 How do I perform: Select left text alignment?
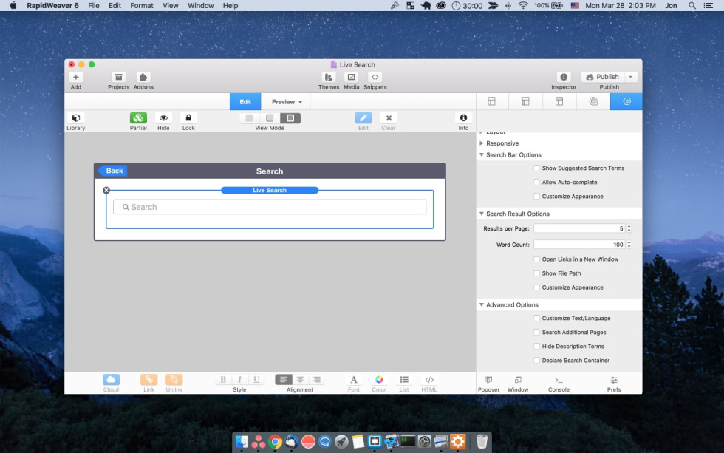pos(283,380)
